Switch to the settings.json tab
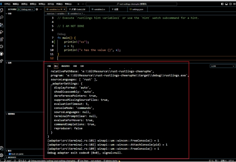Image resolution: width=236 pixels, height=162 pixels. (x=137, y=9)
